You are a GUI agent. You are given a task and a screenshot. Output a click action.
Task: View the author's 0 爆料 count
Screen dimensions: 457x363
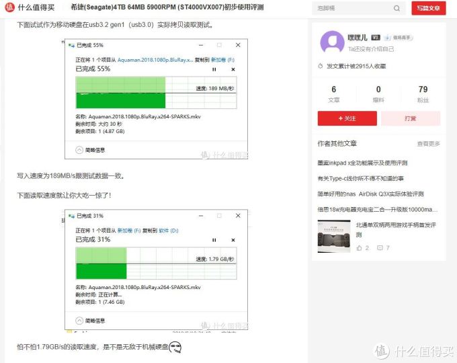(378, 94)
